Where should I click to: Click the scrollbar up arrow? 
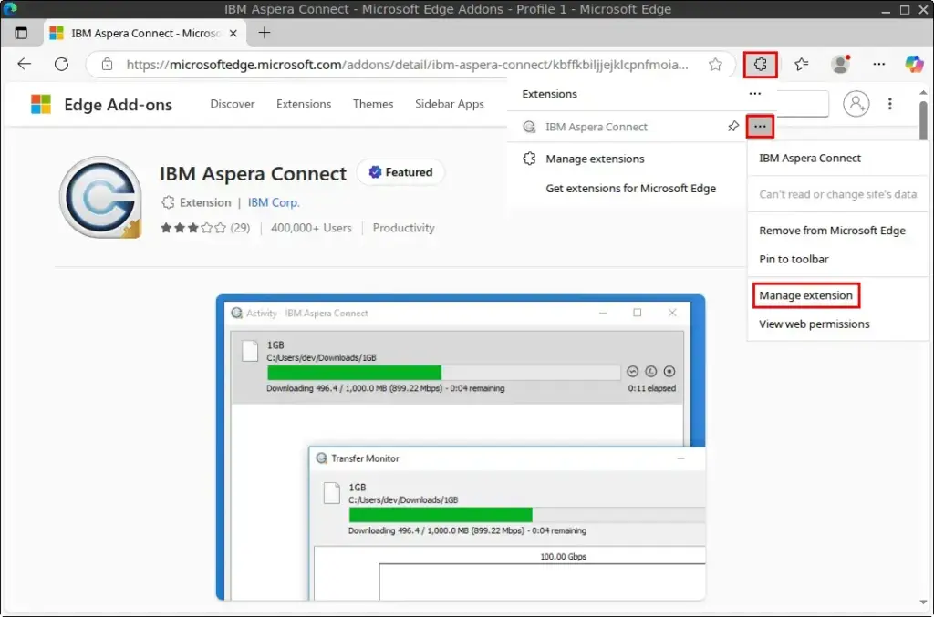pyautogui.click(x=923, y=93)
